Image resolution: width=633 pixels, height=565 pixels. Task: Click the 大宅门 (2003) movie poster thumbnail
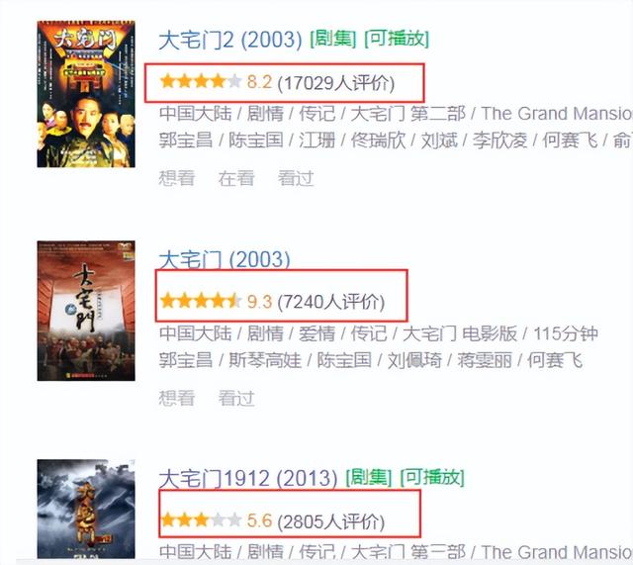(86, 311)
